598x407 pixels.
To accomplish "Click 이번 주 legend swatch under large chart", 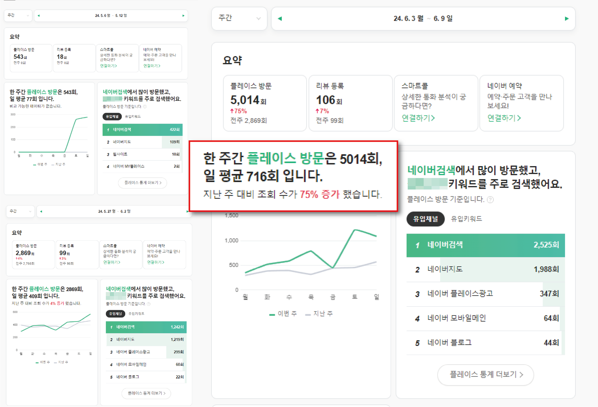I will (x=272, y=315).
